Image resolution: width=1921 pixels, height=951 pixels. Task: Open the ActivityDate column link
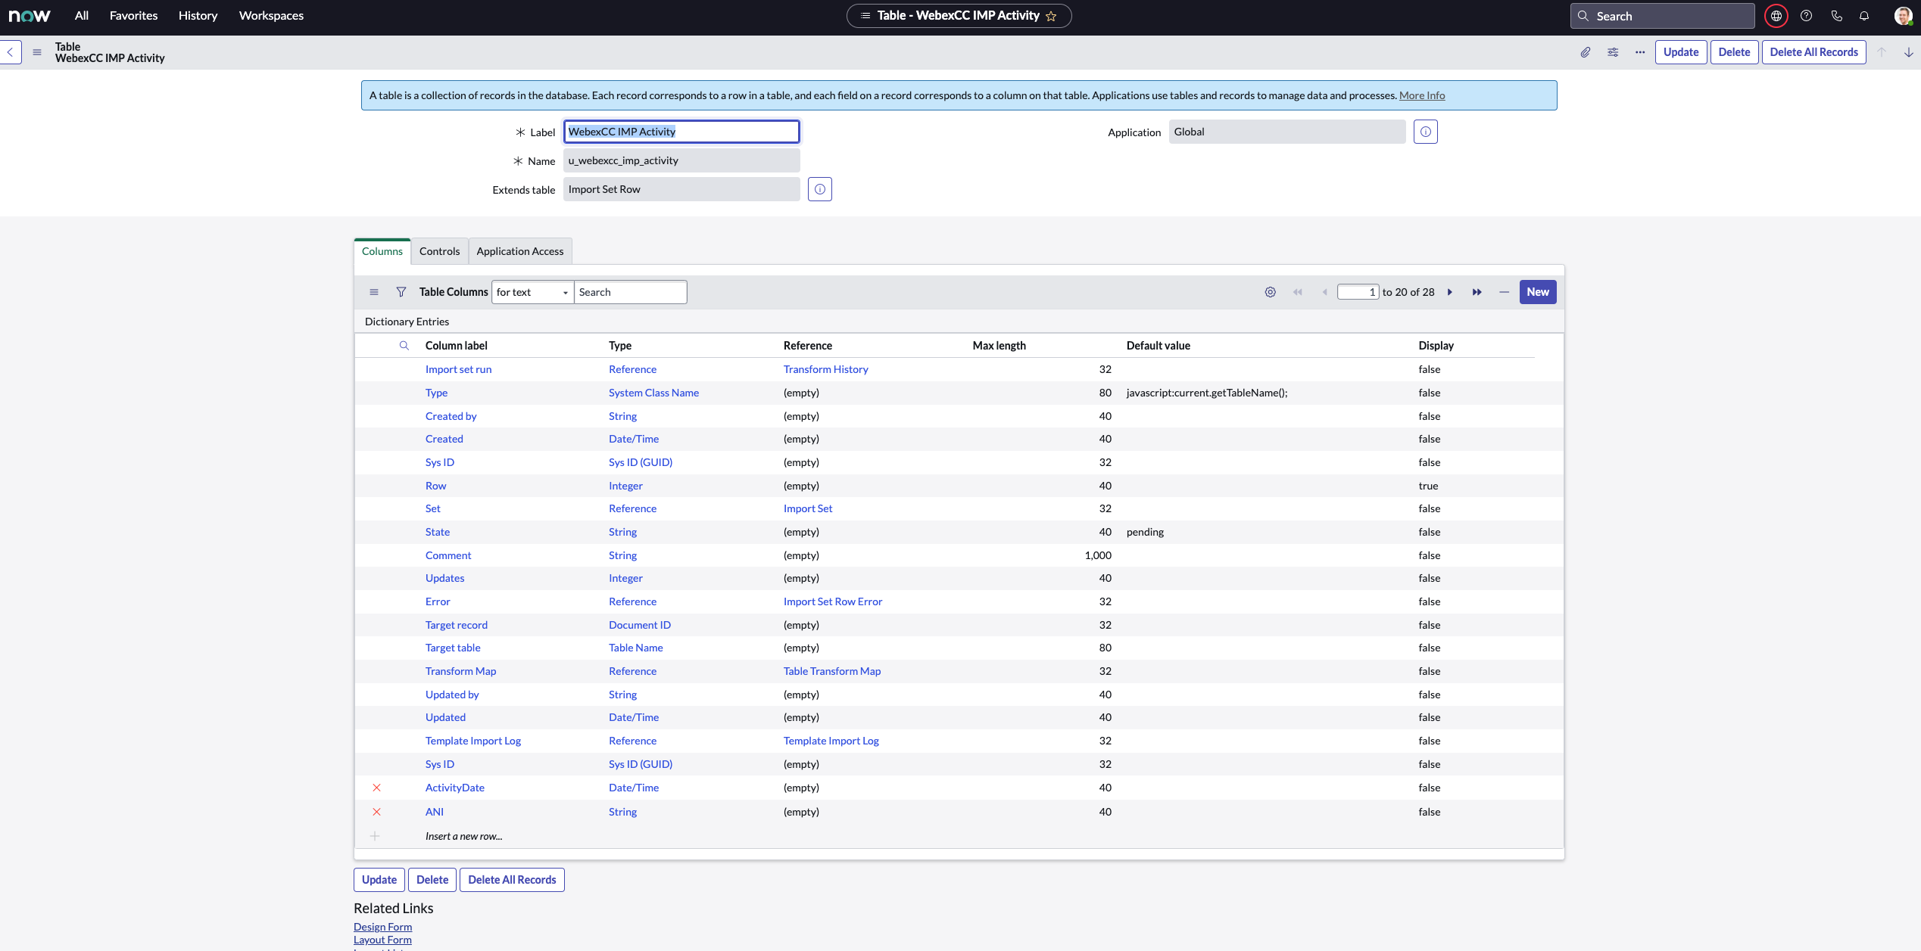(x=455, y=788)
